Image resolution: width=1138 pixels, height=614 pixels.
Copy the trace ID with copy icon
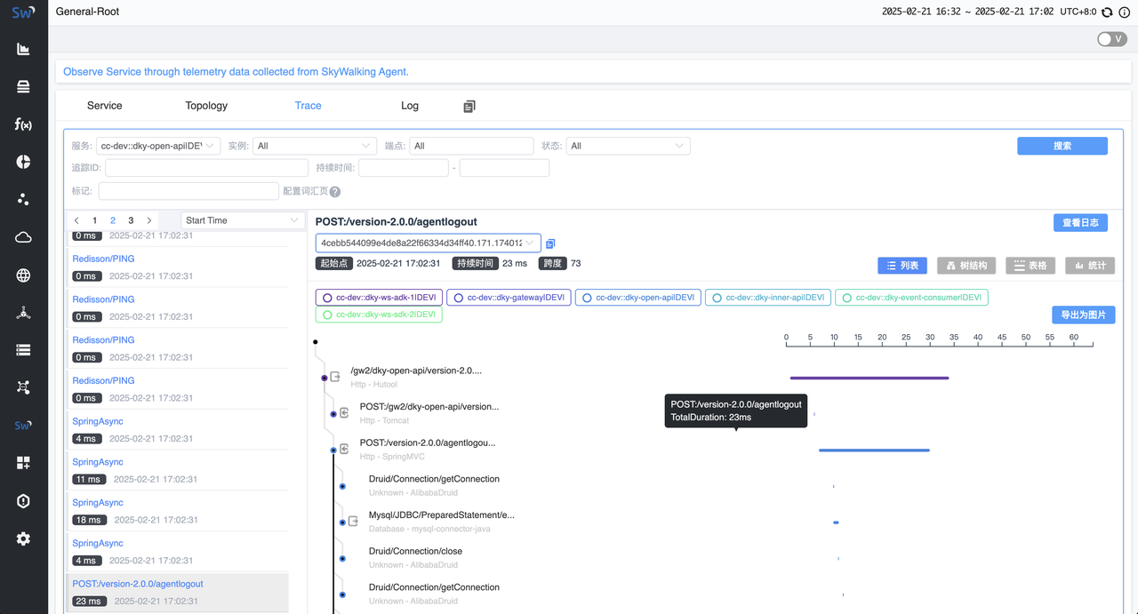pos(550,243)
